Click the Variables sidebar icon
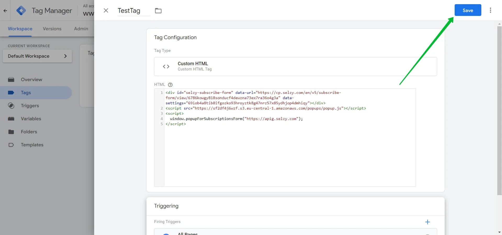This screenshot has width=502, height=235. coord(11,119)
